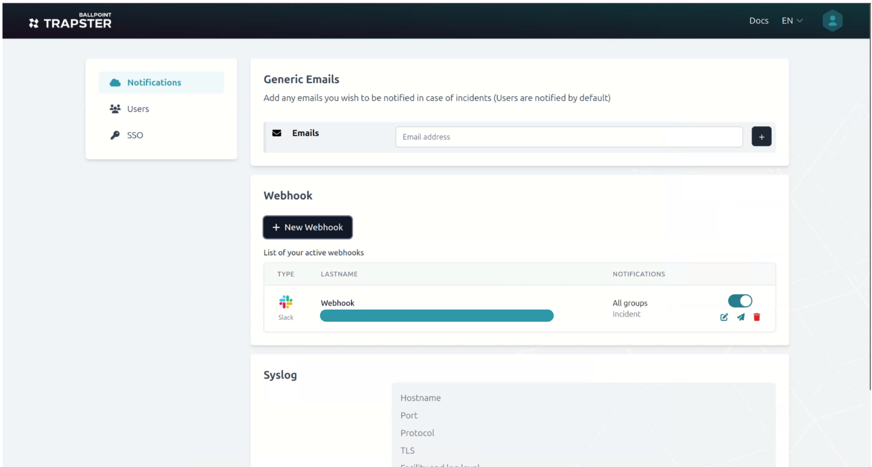The image size is (872, 467).
Task: Open the Docs page
Action: coord(758,21)
